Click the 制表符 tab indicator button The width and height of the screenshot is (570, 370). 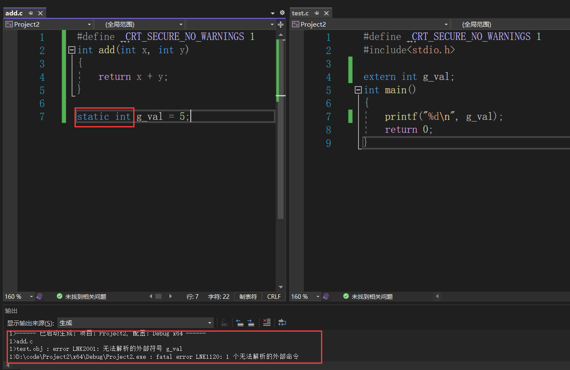tap(248, 297)
